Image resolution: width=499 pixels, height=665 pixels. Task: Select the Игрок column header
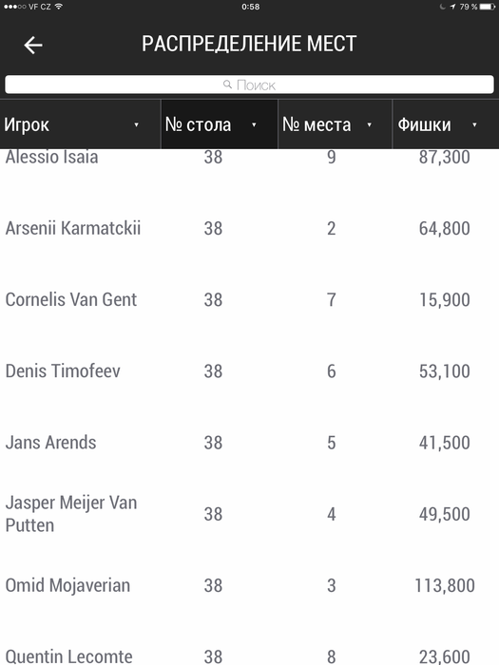[80, 124]
